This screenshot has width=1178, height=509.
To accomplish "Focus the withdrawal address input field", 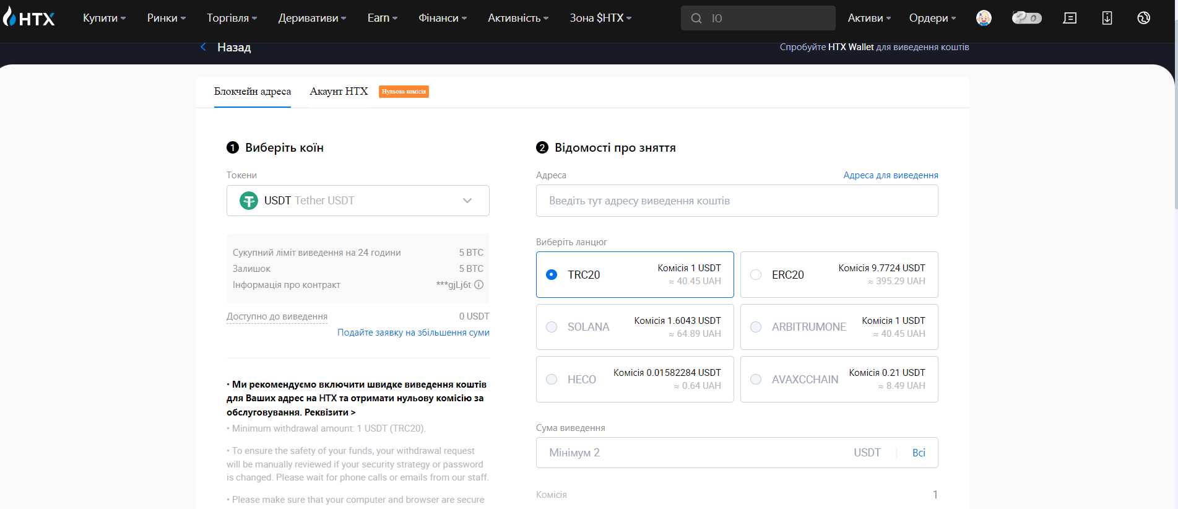I will [737, 201].
